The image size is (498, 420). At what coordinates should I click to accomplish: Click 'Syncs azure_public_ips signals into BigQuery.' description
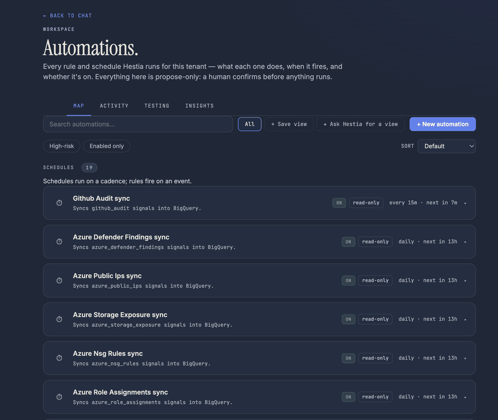143,286
